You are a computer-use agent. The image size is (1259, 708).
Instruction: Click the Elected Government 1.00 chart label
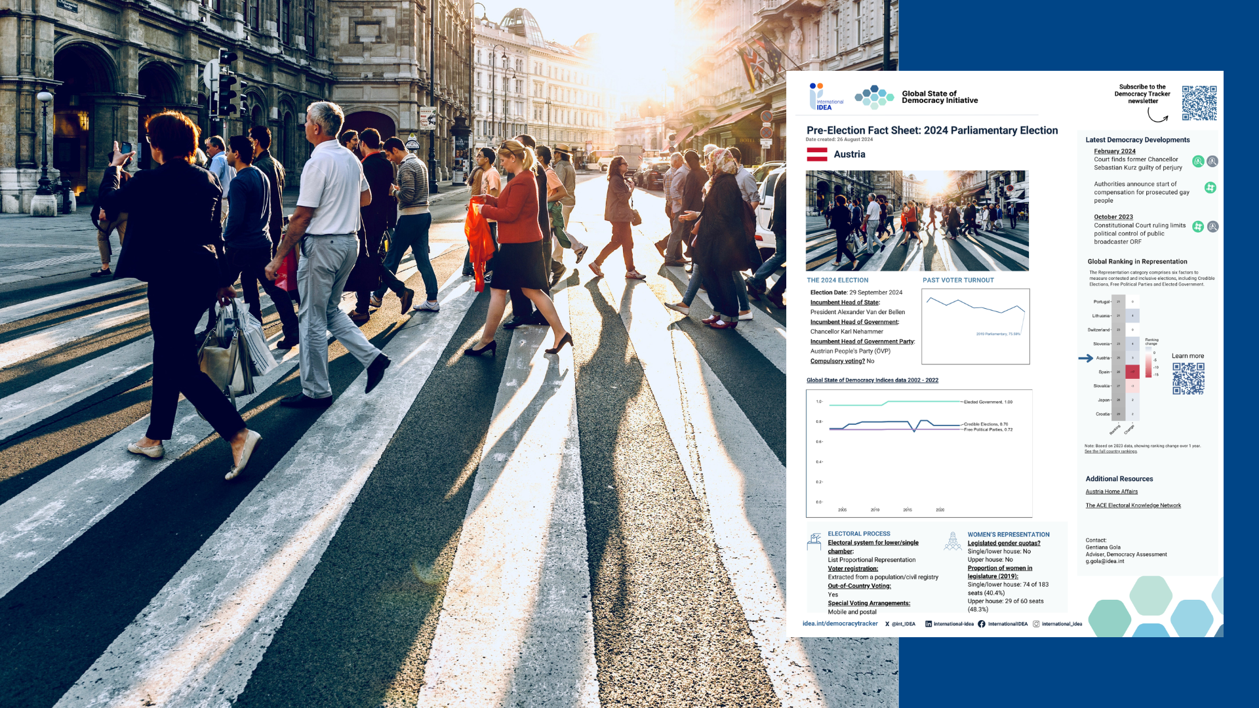point(988,402)
